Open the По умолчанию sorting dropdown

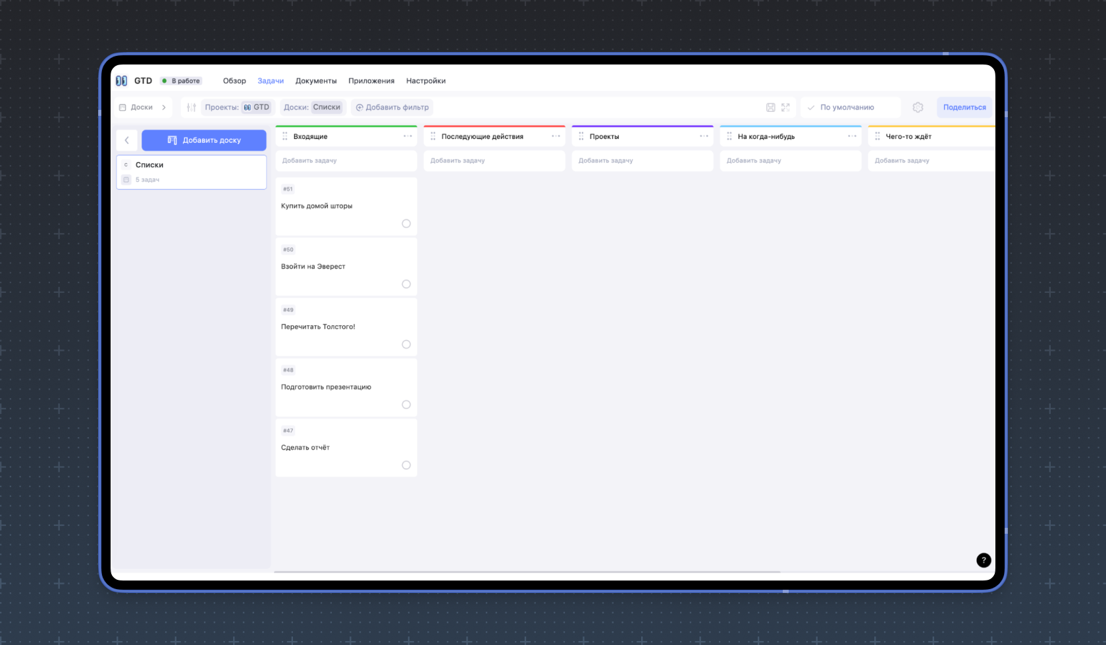click(x=849, y=107)
